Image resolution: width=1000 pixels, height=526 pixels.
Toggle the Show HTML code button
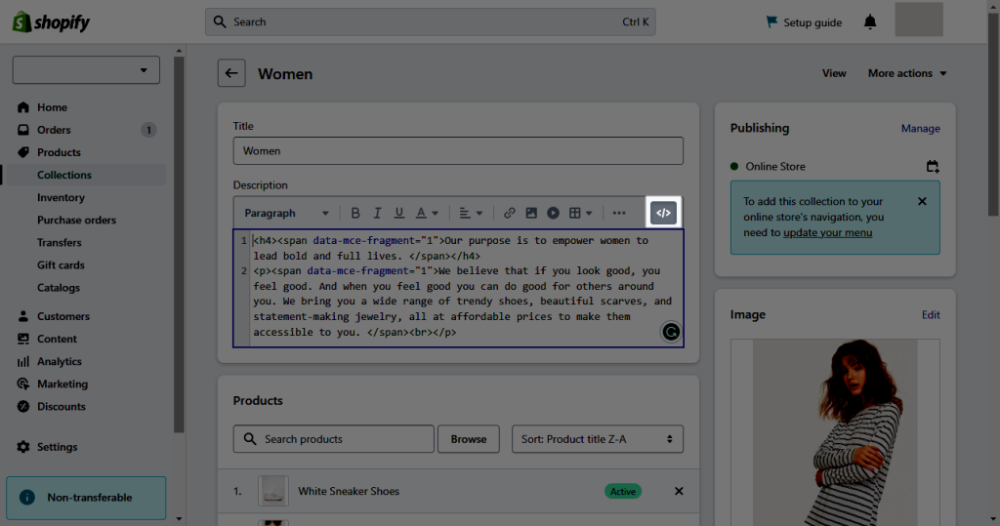click(x=663, y=213)
